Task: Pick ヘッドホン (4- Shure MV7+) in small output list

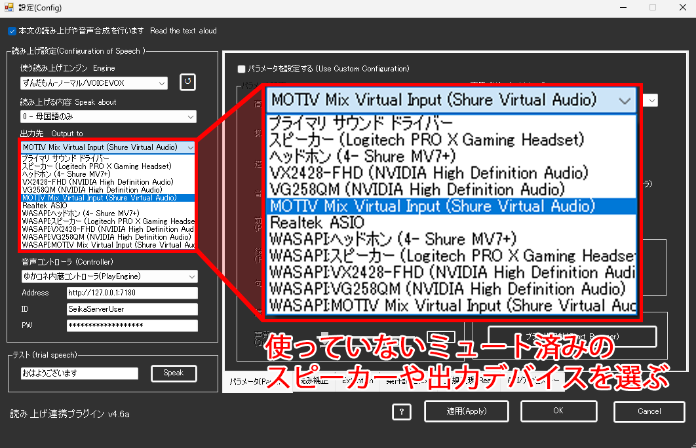Action: click(x=108, y=174)
